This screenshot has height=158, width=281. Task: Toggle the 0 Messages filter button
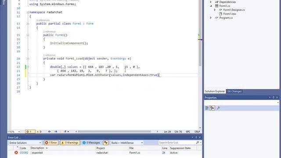(91, 143)
